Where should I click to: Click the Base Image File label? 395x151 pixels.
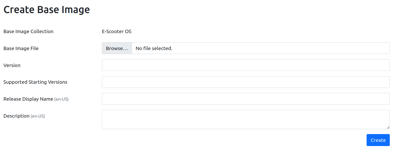[21, 48]
